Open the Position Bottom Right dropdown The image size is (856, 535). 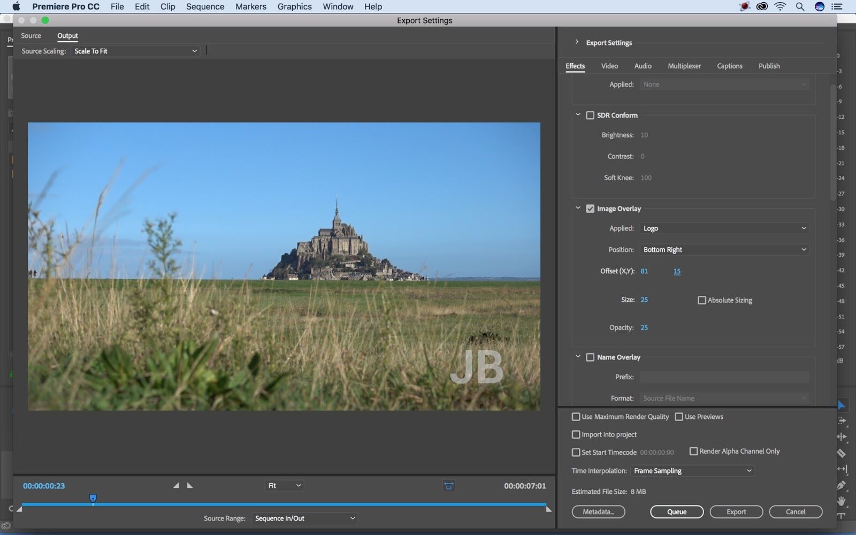[x=724, y=249]
